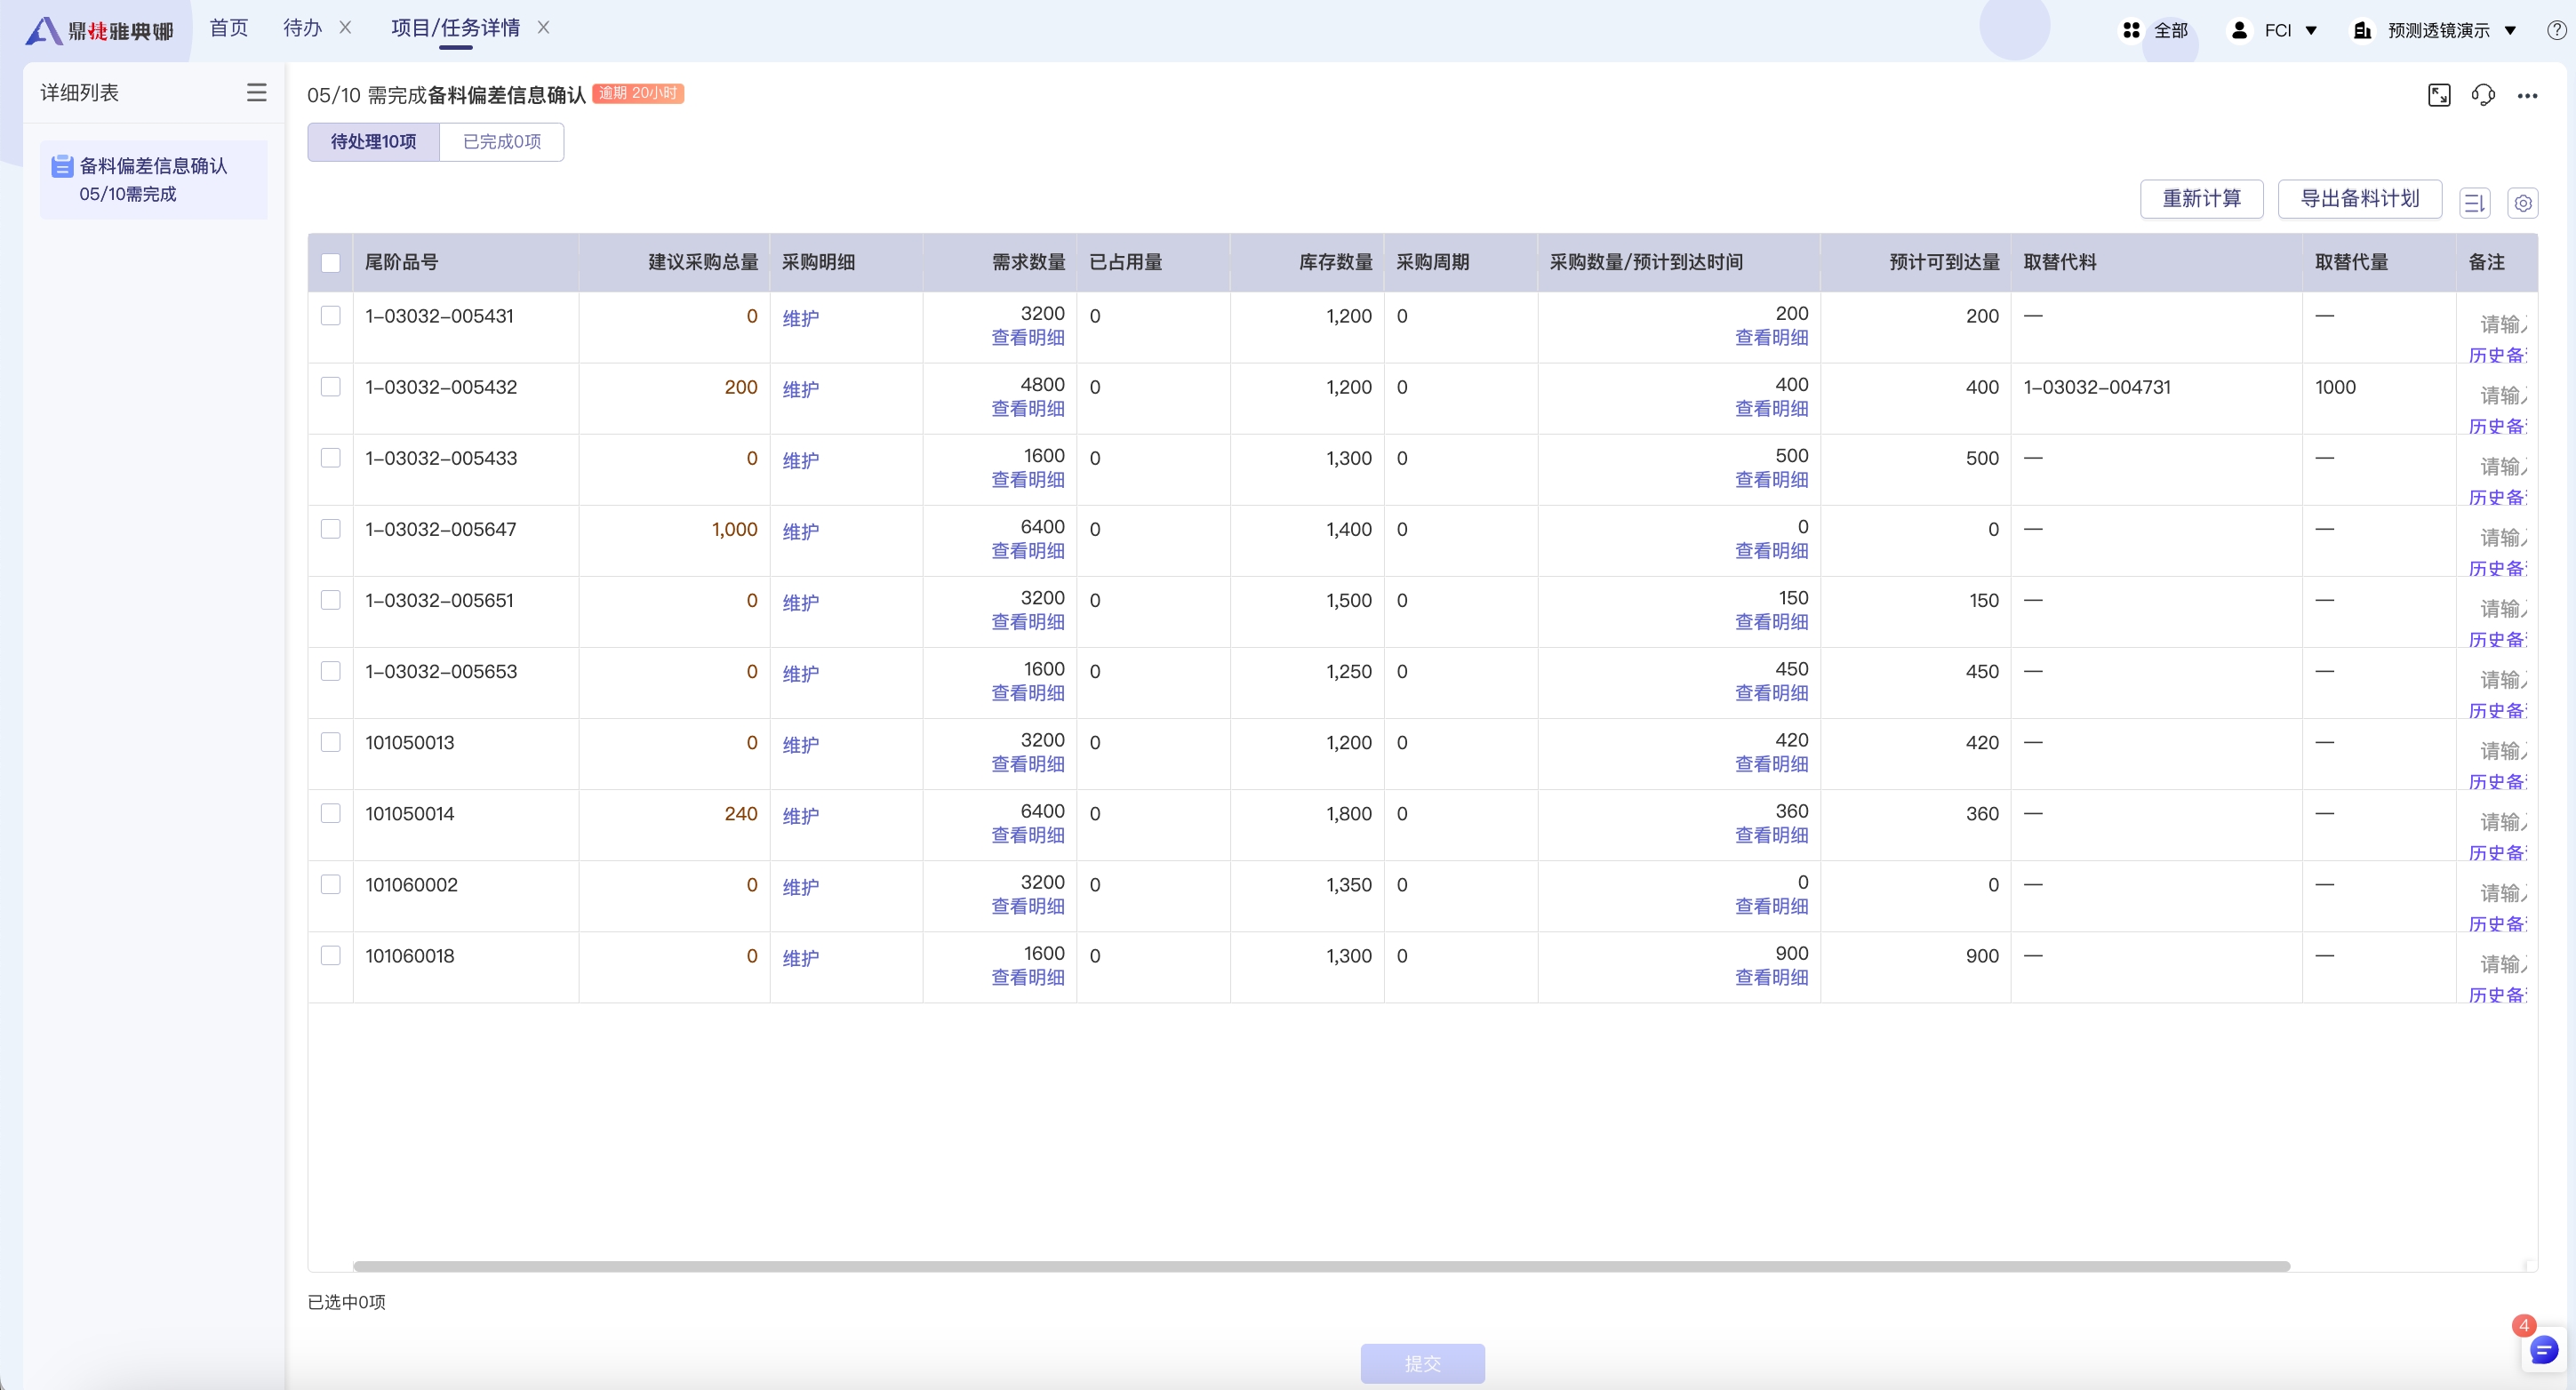Expand task panel to fullscreen
This screenshot has height=1390, width=2576.
pyautogui.click(x=2439, y=95)
